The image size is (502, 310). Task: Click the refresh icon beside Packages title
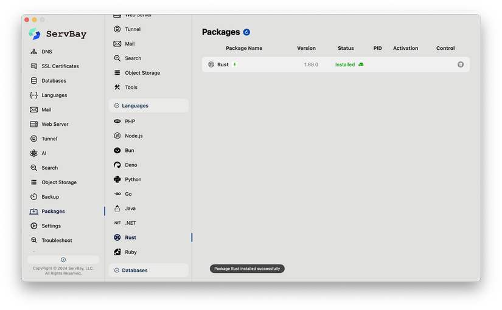coord(246,32)
